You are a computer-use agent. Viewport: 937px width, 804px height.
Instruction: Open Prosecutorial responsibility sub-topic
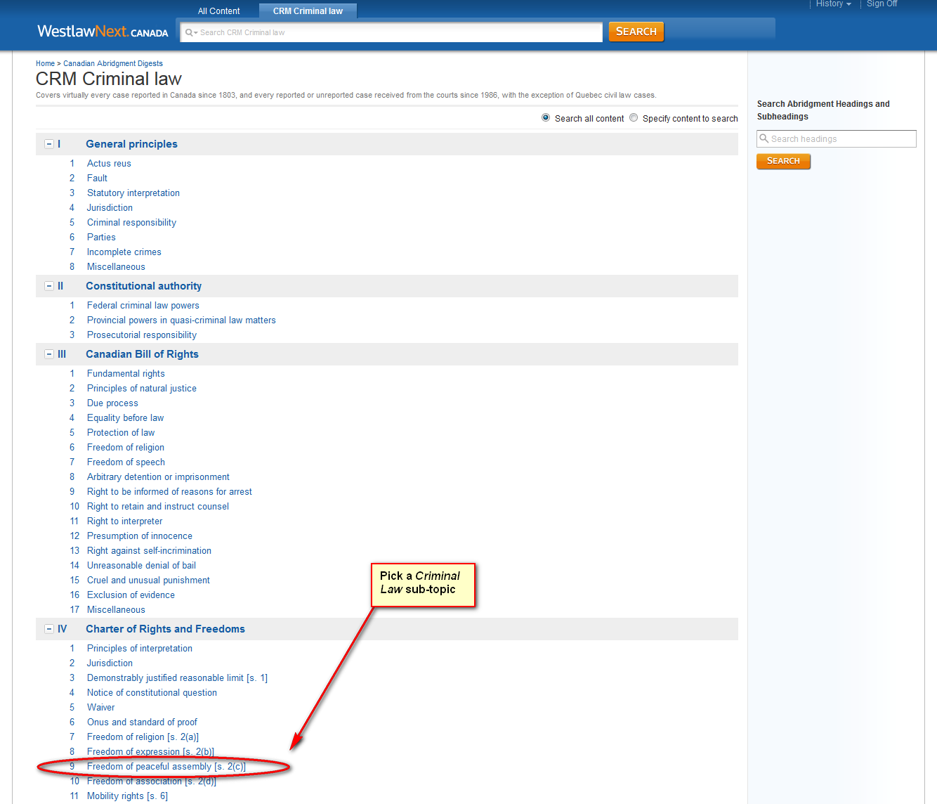point(142,335)
